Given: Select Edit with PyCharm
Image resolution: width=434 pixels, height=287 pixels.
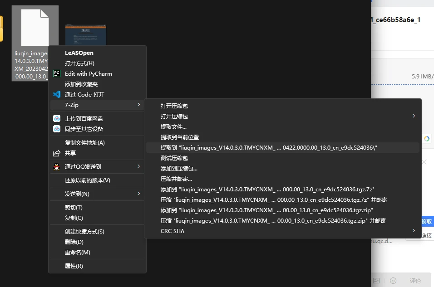Looking at the screenshot, I should (x=97, y=74).
